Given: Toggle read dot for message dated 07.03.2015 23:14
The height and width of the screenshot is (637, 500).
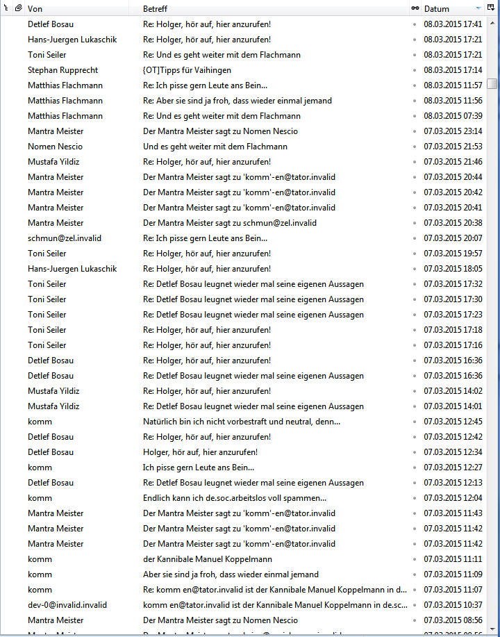Looking at the screenshot, I should 415,131.
